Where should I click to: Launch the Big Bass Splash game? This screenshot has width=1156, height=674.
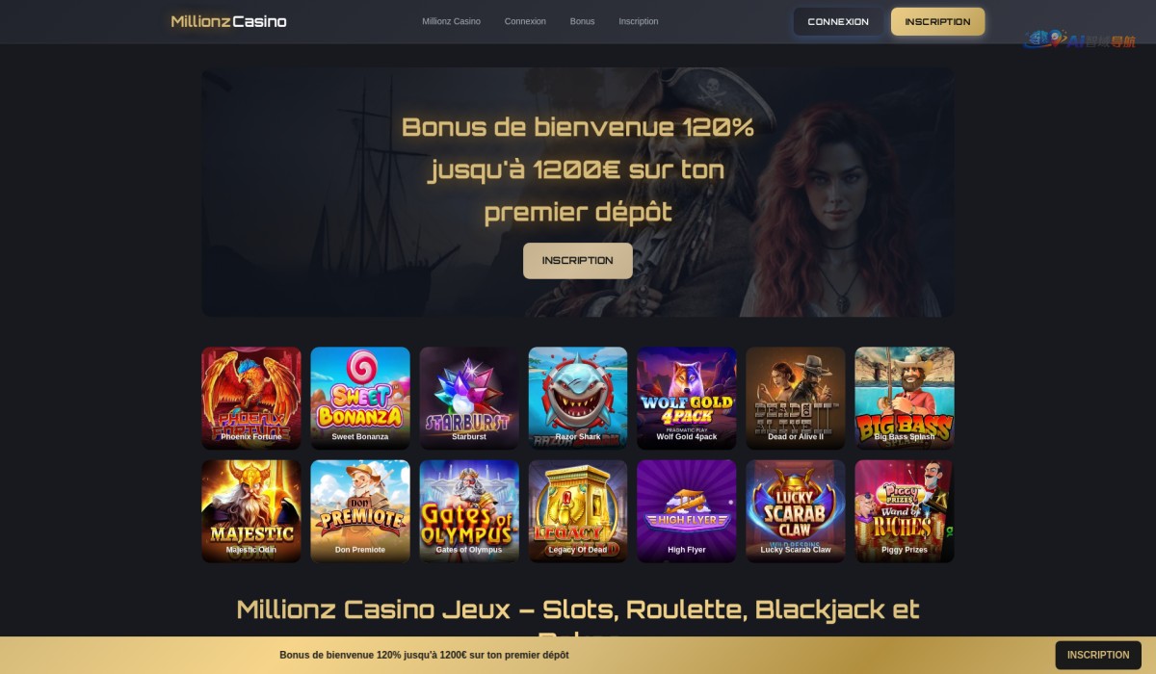pos(905,398)
